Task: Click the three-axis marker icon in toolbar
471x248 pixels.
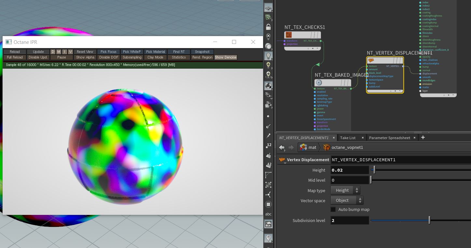Action: coord(268,195)
